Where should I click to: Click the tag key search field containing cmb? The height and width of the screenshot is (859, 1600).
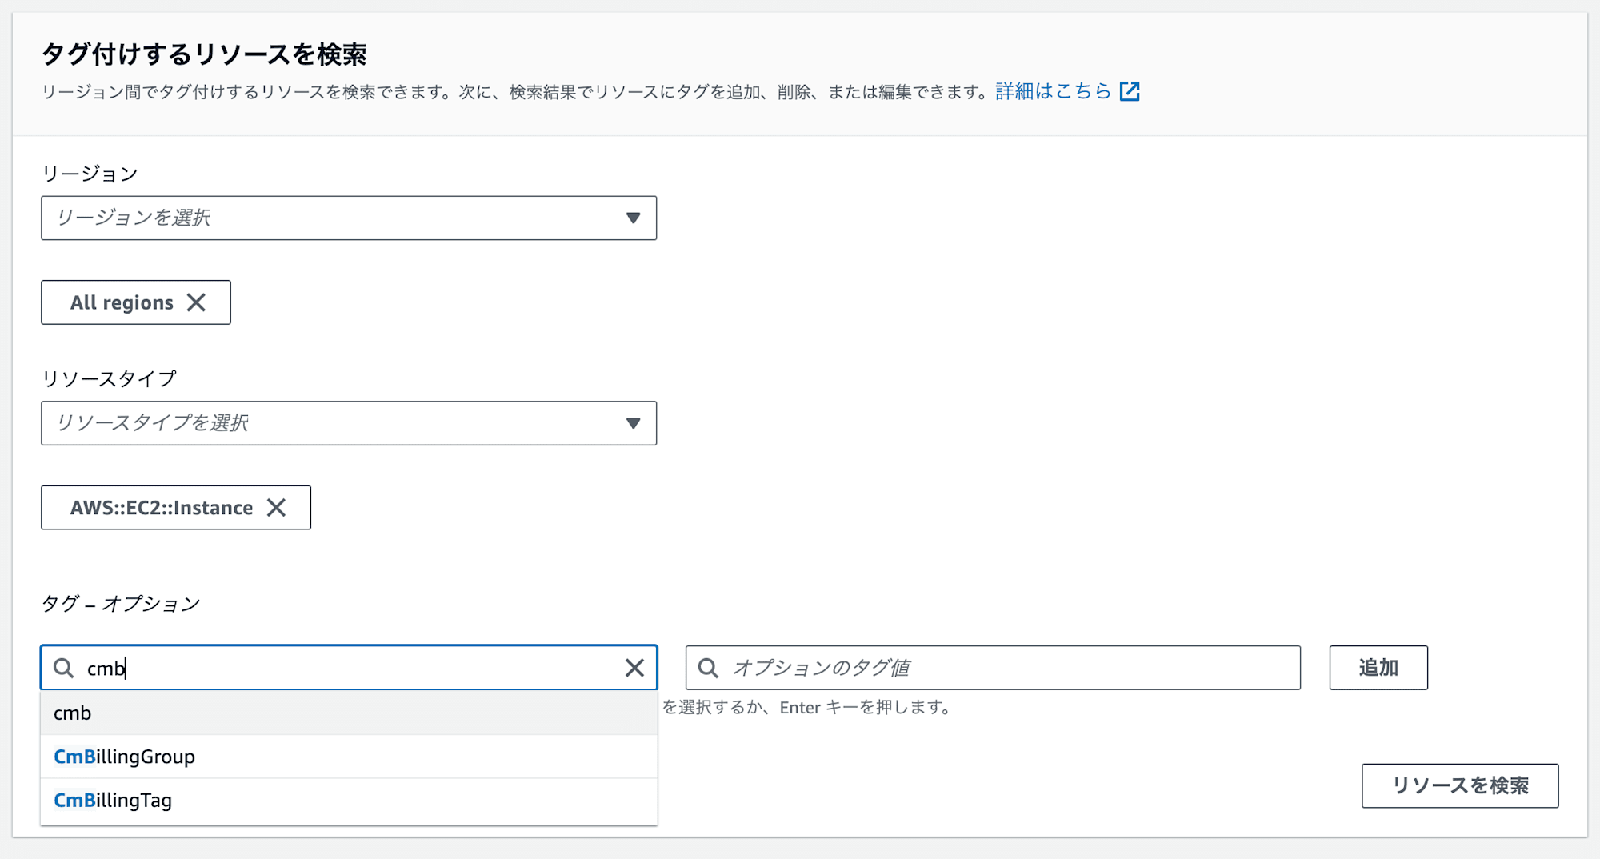click(349, 668)
